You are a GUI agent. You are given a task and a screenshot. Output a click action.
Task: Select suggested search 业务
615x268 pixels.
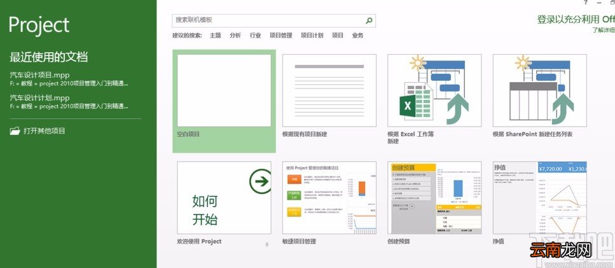pyautogui.click(x=357, y=35)
